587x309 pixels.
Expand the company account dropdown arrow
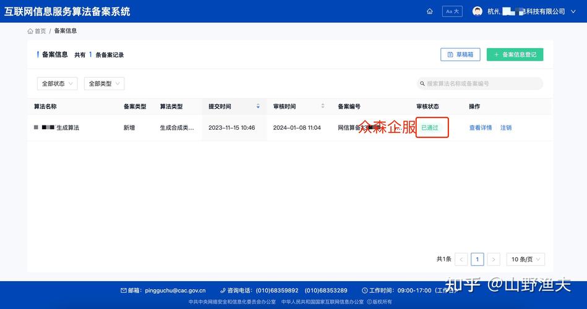coord(573,12)
